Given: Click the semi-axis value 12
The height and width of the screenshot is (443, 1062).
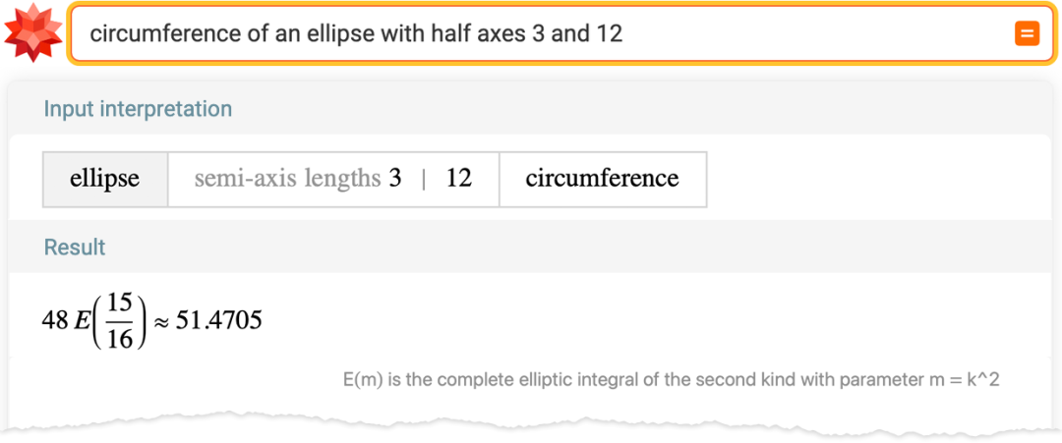Looking at the screenshot, I should (x=459, y=179).
